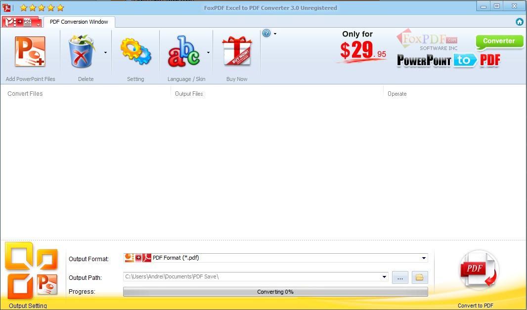The image size is (527, 310).
Task: Click the browse "..." output path button
Action: coord(400,277)
